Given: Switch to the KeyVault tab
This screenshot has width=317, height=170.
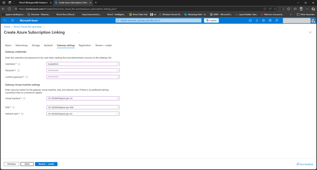Looking at the screenshot, I should pos(48,45).
